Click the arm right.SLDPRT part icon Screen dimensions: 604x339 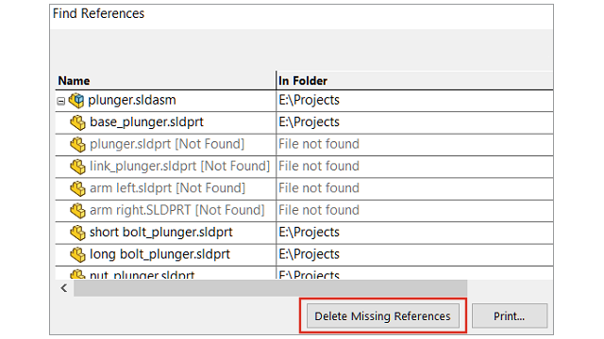(77, 211)
